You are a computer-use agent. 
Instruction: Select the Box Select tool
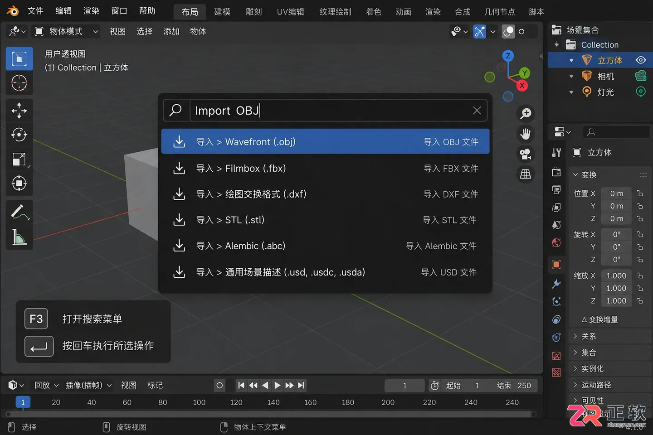point(19,58)
